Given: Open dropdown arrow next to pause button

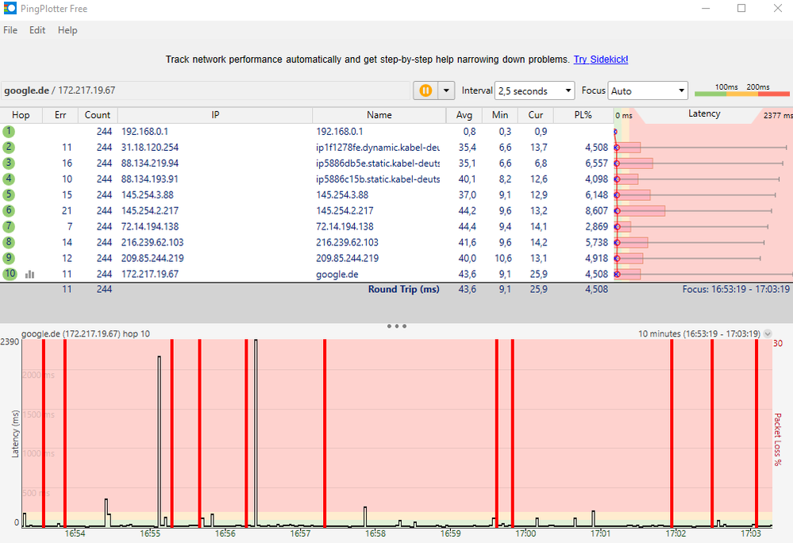Looking at the screenshot, I should tap(445, 90).
